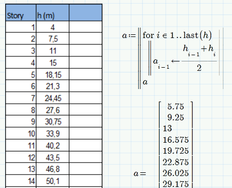This screenshot has height=188, width=232.
Task: Select height cell 11
Action: point(53,51)
